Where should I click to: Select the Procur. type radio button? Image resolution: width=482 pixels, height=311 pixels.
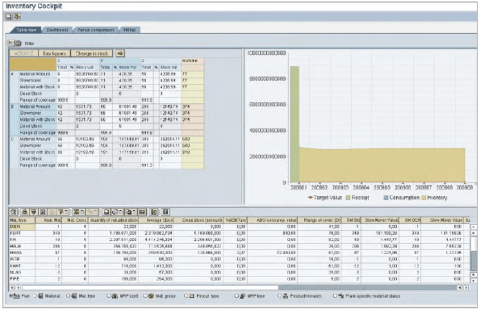[x=185, y=296]
